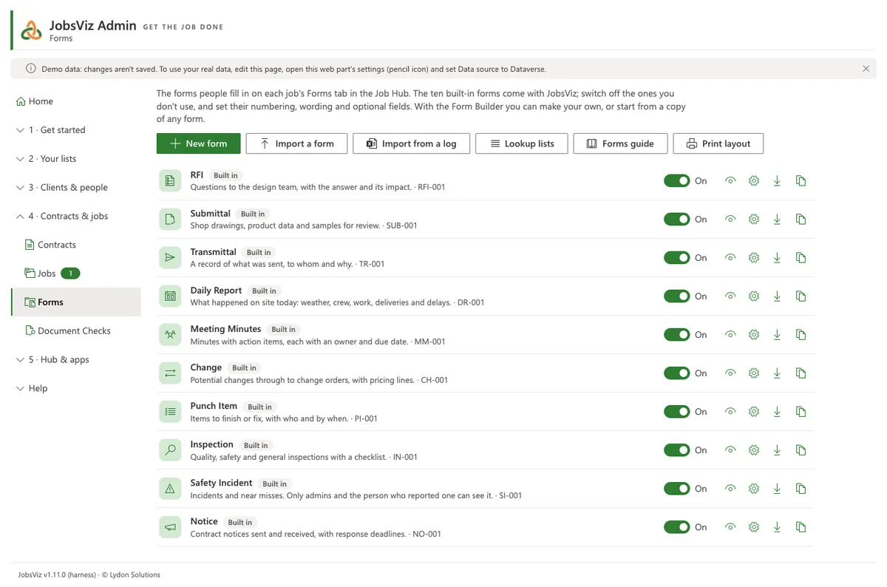Image resolution: width=887 pixels, height=587 pixels.
Task: Click the Print layout button
Action: click(x=718, y=143)
